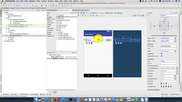Click the AppTheme button
Image resolution: width=182 pixels, height=102 pixels.
pyautogui.click(x=109, y=13)
